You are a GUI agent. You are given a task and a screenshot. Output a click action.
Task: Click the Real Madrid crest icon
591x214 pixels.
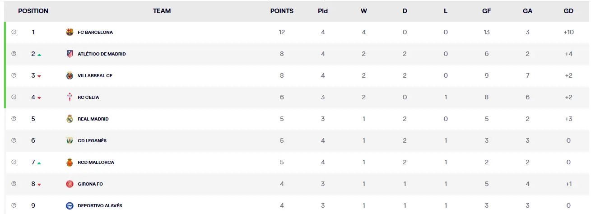[70, 119]
